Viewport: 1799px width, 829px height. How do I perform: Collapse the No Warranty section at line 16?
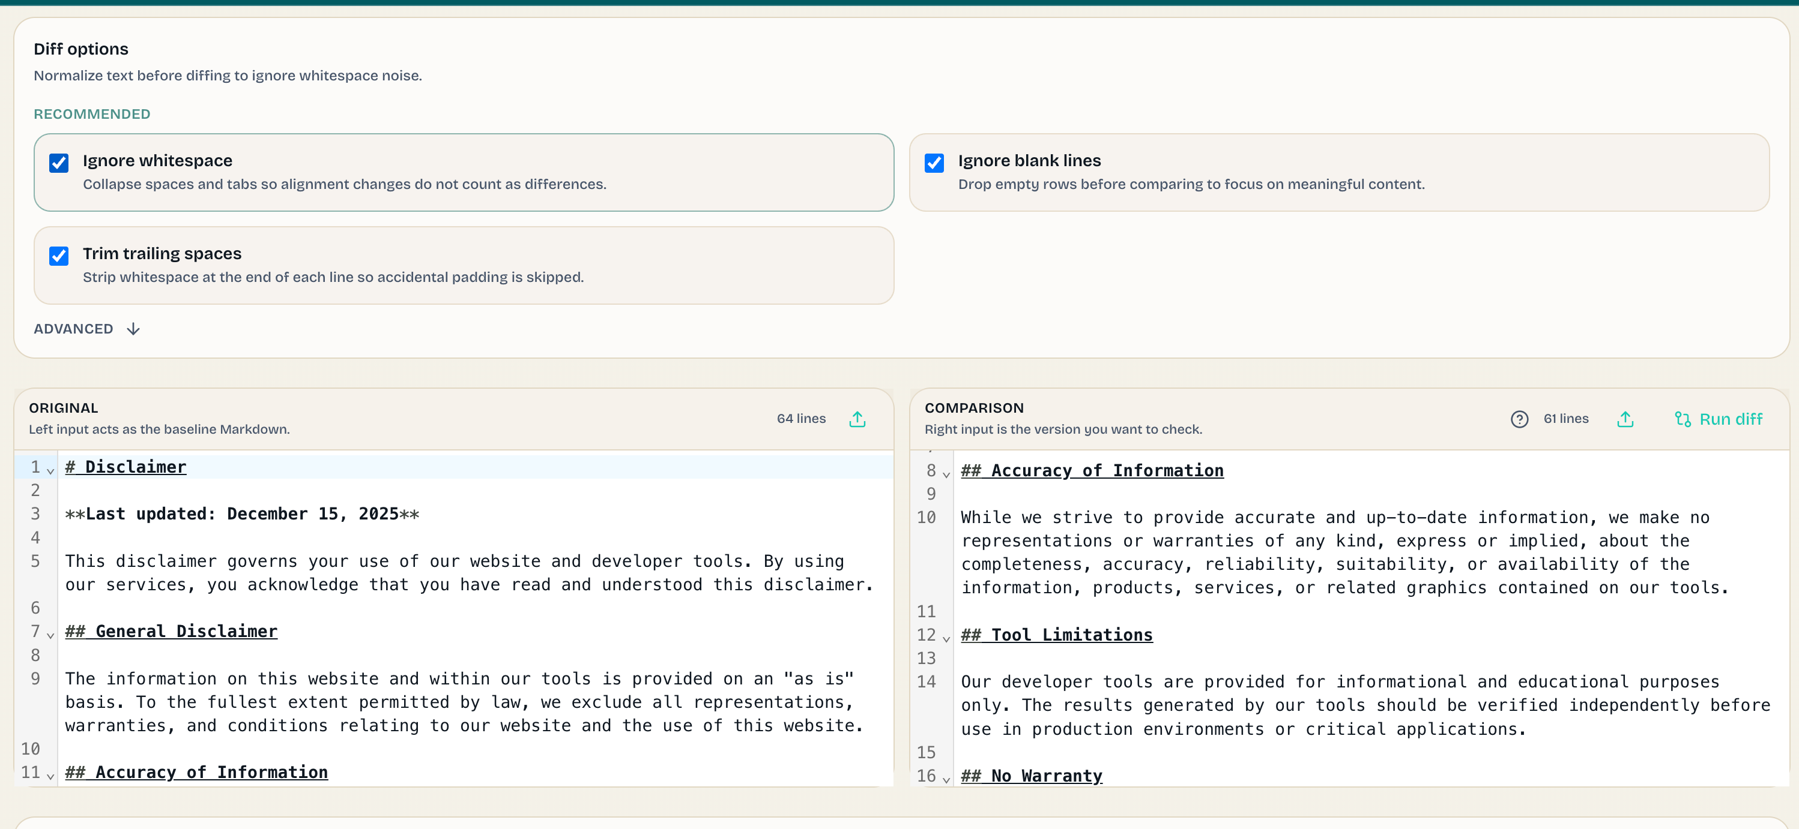[946, 779]
